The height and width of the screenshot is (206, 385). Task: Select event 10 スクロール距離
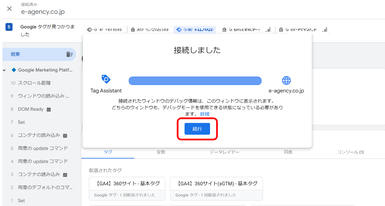(34, 83)
